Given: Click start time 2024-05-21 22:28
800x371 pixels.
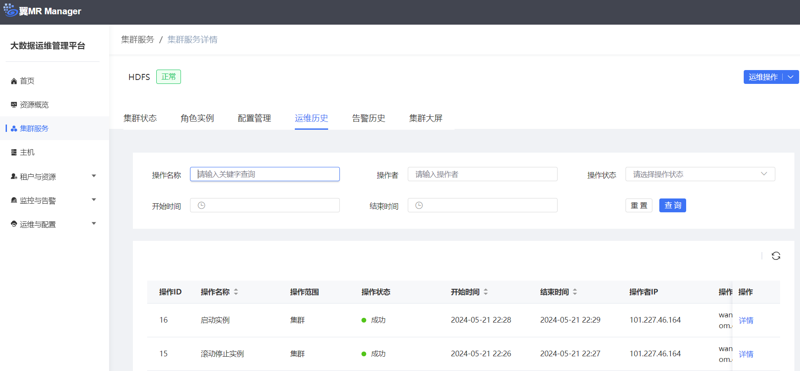Looking at the screenshot, I should coord(481,320).
